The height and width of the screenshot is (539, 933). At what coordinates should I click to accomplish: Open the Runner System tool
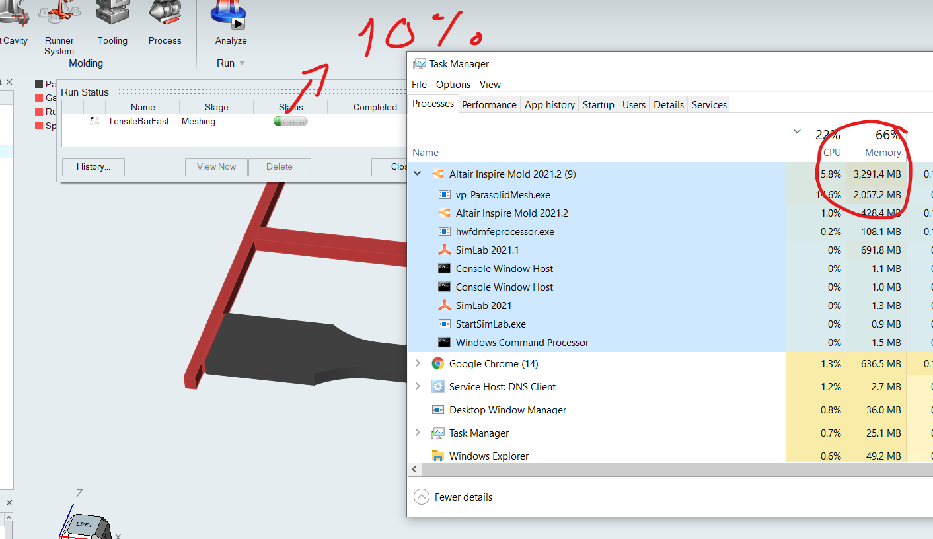[x=59, y=26]
